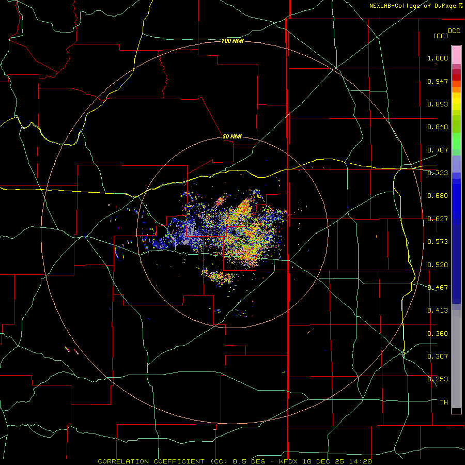This screenshot has height=465, width=465.
Task: Click the 0.573 colorbar value
Action: coord(438,242)
